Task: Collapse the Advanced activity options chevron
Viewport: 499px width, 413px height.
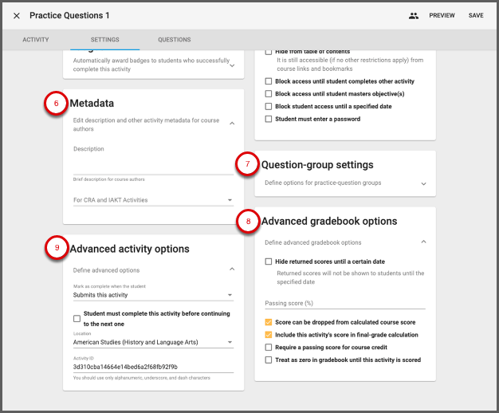Action: click(231, 269)
